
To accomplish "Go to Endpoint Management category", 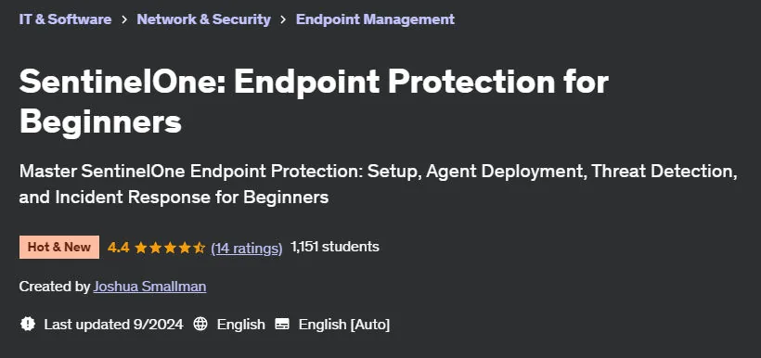I will point(375,19).
